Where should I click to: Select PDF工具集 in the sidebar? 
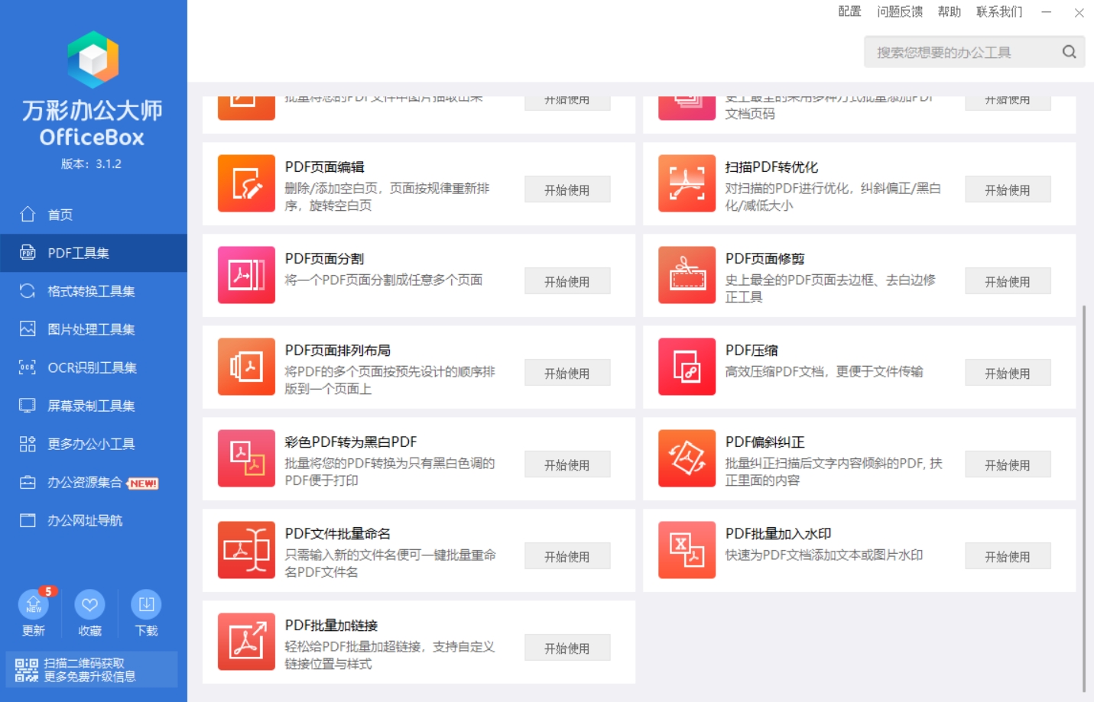93,253
